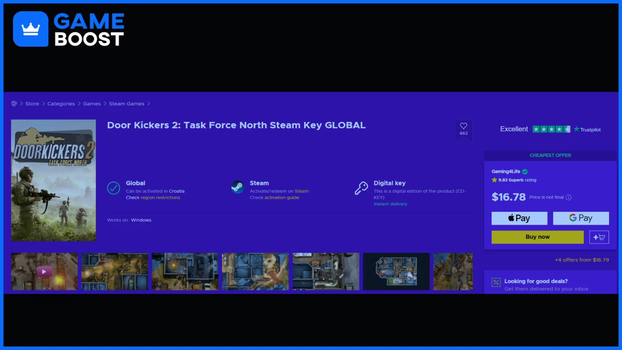Screen dimensions: 622x350
Task: Click the Windows platform label
Action: 141,220
